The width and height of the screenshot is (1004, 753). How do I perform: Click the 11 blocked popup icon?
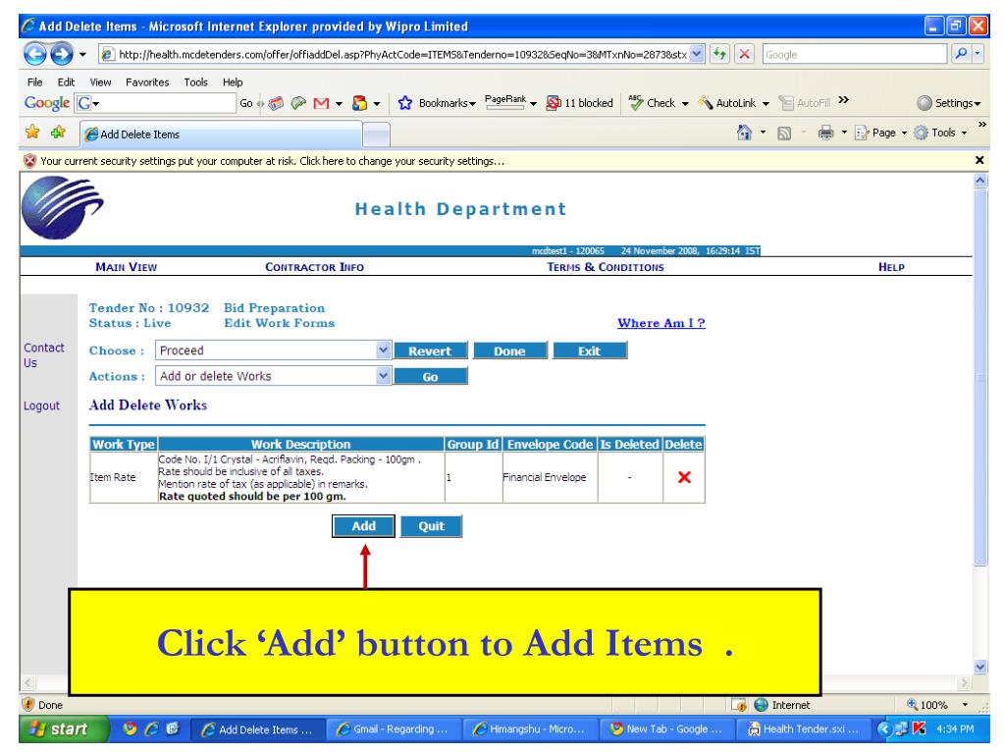coord(553,103)
